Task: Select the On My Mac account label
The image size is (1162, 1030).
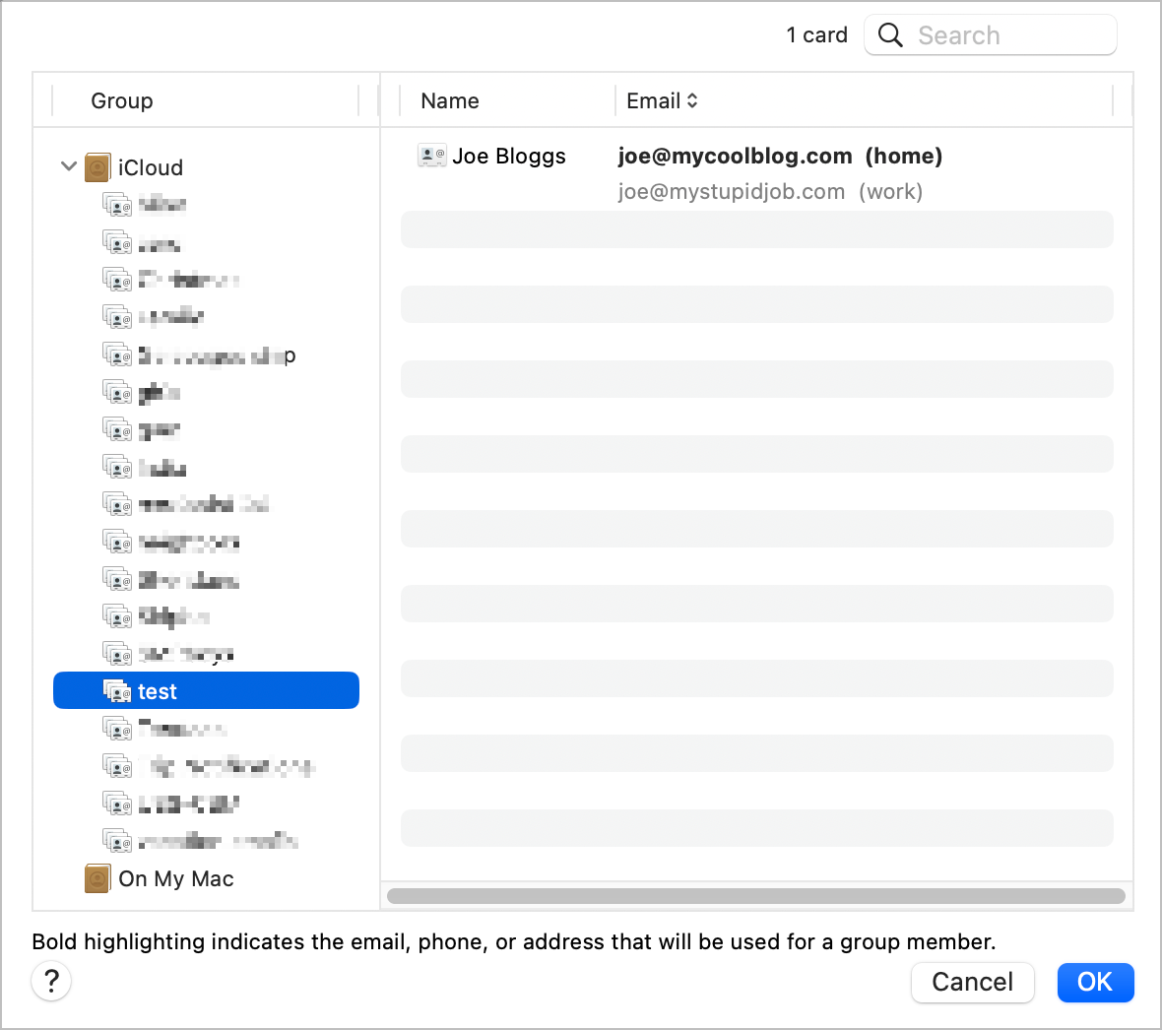Action: (176, 878)
